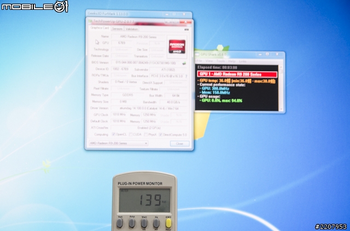
Task: Open the Help menu in GPU Shark
Action: pyautogui.click(x=232, y=61)
